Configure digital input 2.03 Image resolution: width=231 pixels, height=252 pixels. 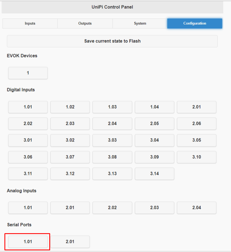pyautogui.click(x=70, y=124)
